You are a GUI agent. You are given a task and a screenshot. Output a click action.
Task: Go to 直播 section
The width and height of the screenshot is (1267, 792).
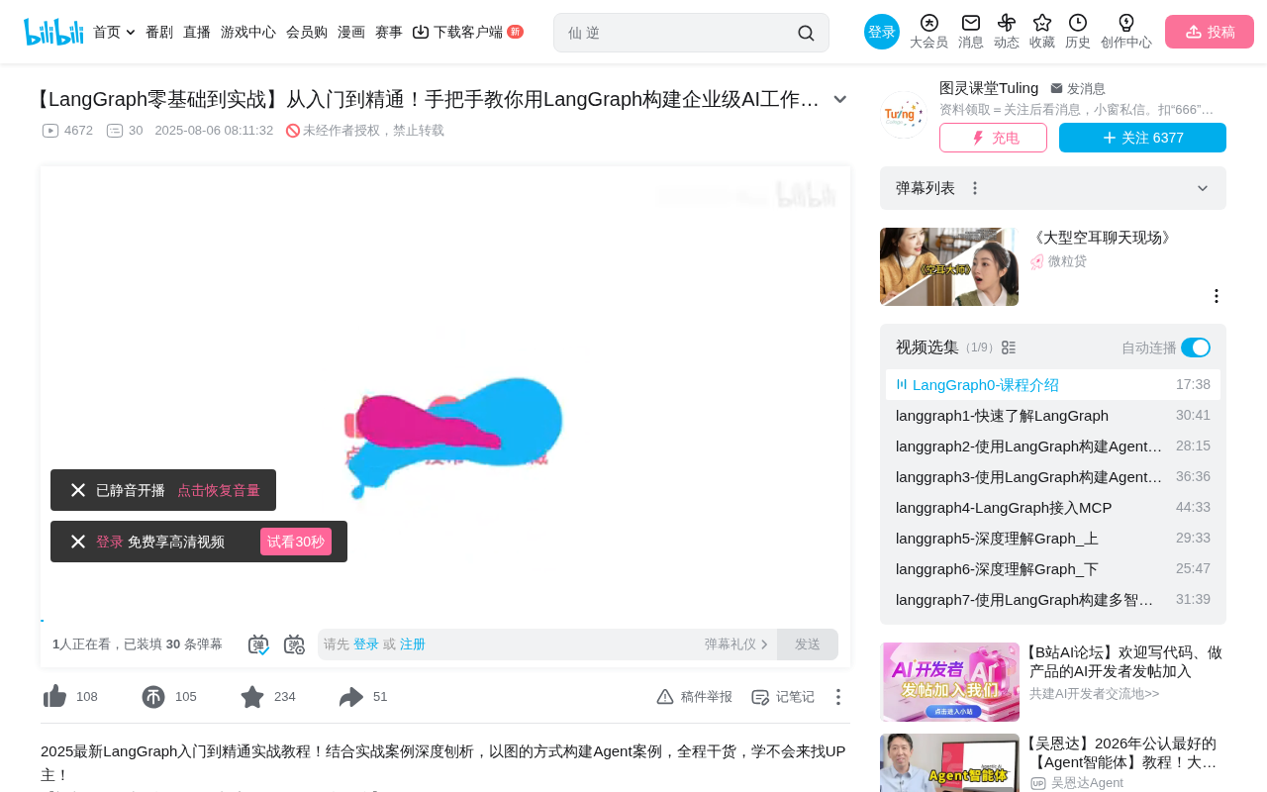[197, 32]
